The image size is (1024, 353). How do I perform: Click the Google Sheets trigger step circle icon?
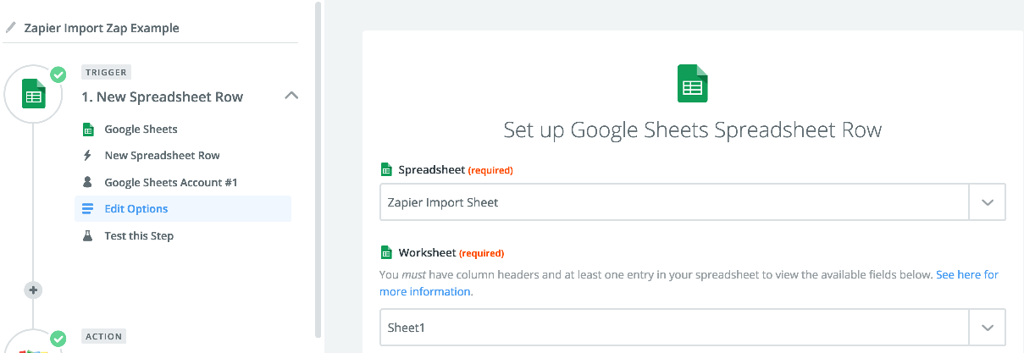coord(34,96)
